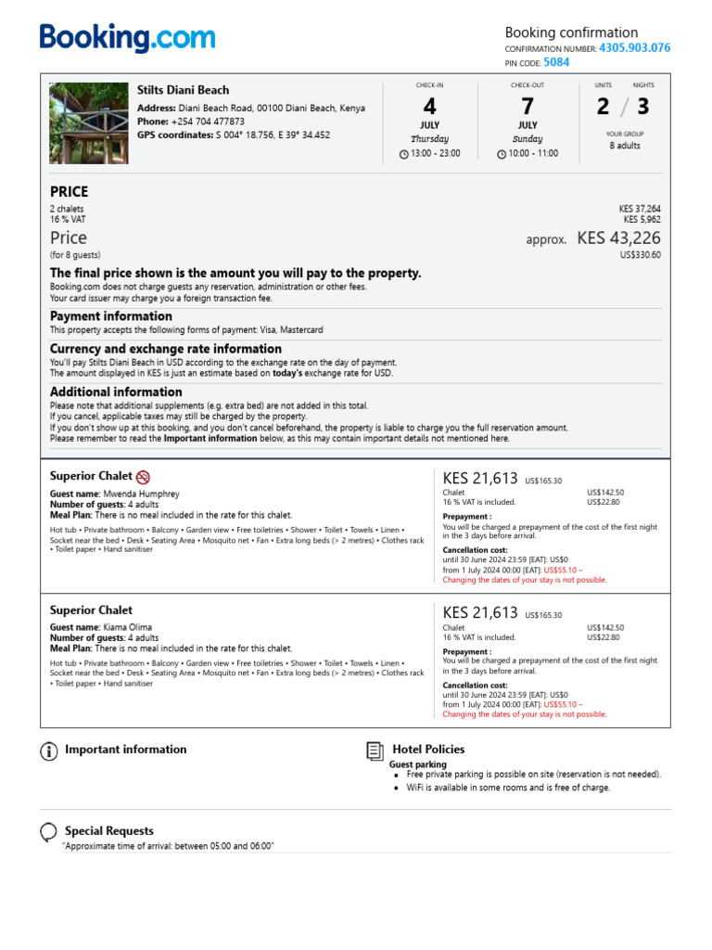
Task: Click the Currency and exchange rate information heading
Action: pyautogui.click(x=165, y=349)
